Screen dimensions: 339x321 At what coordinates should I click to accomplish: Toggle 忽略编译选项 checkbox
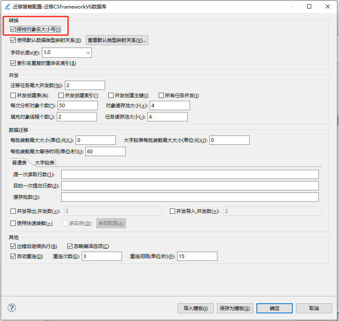70,246
